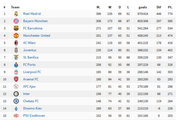Click the Arsenal FC cannon badge
Image resolution: width=176 pixels, height=120 pixels.
pos(16,79)
